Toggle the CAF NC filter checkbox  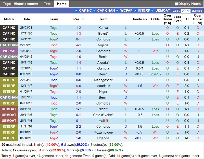[76, 11]
